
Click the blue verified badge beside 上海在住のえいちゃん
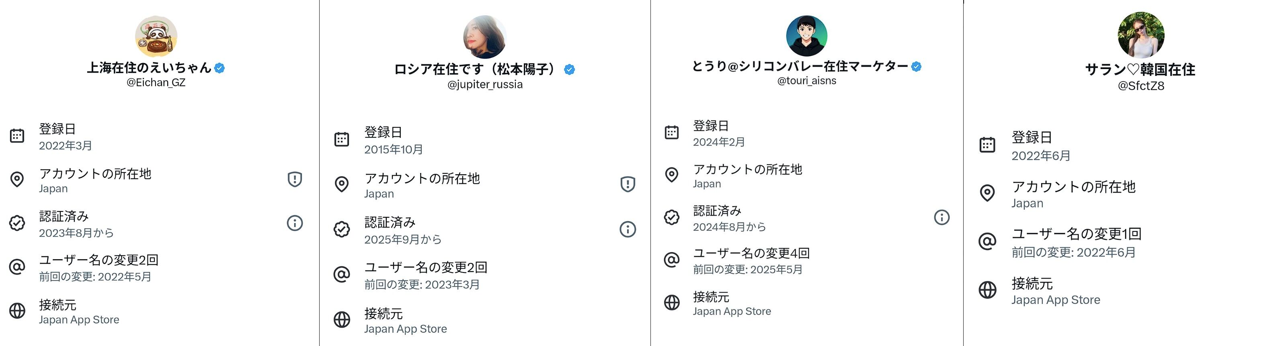(219, 68)
